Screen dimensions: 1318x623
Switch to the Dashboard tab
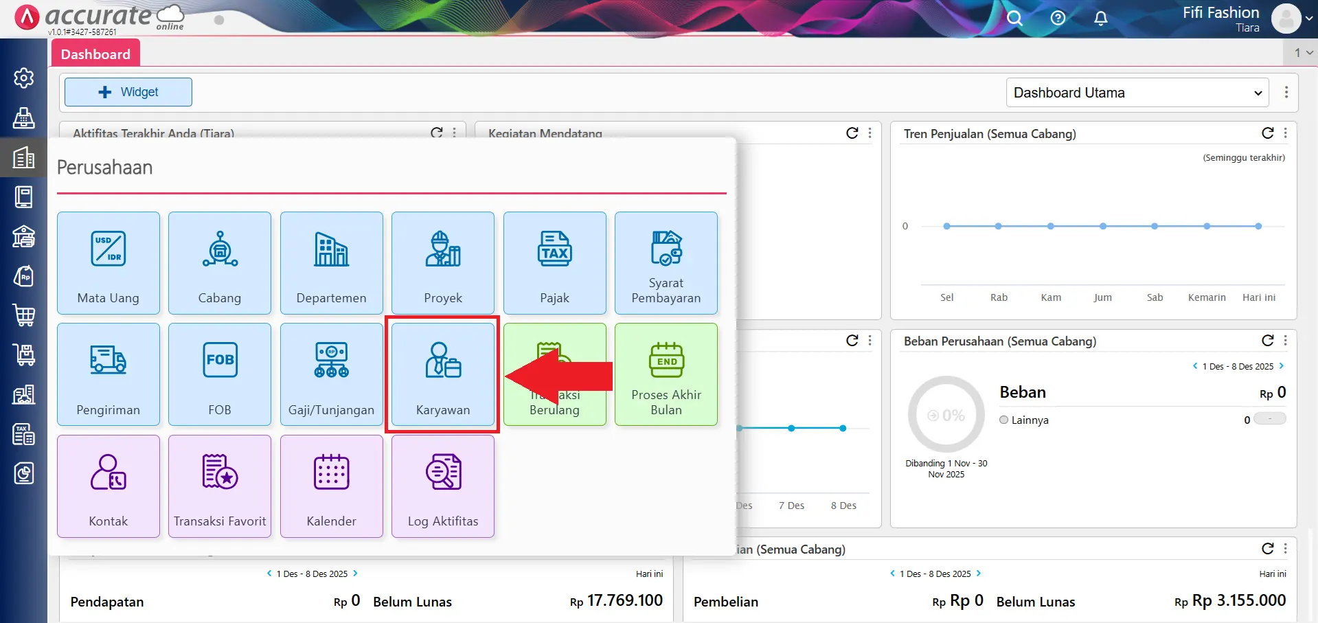pos(95,54)
